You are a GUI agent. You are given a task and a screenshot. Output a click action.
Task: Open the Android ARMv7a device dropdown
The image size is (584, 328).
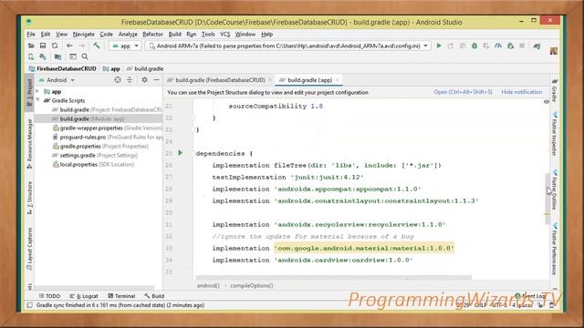point(288,46)
